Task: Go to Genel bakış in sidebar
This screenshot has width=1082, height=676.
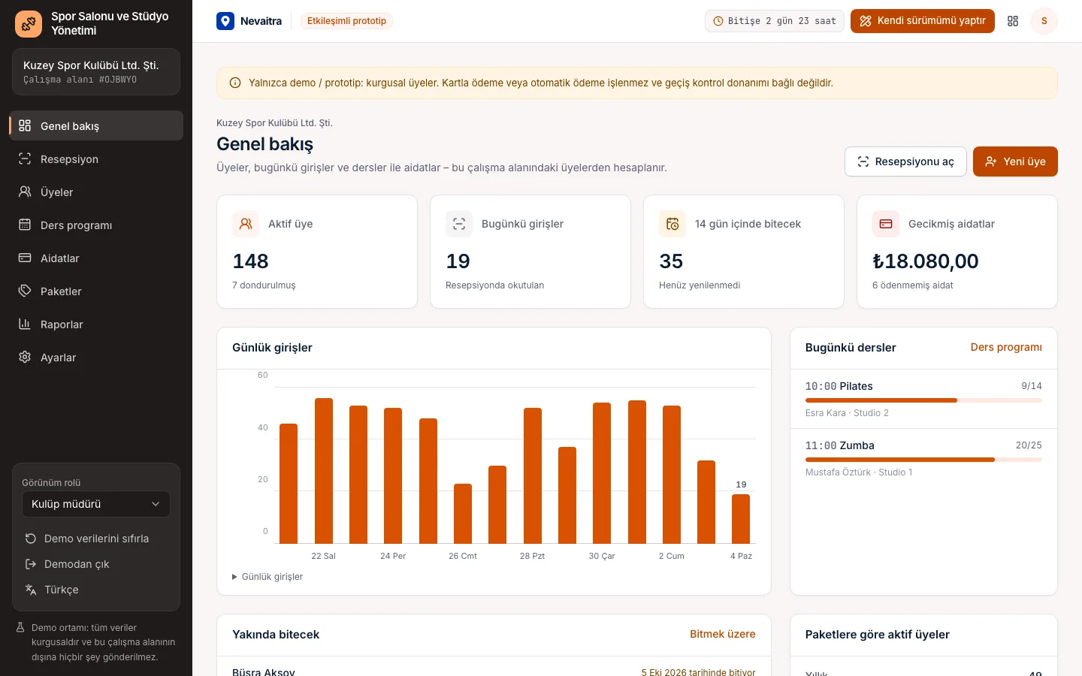Action: click(96, 125)
